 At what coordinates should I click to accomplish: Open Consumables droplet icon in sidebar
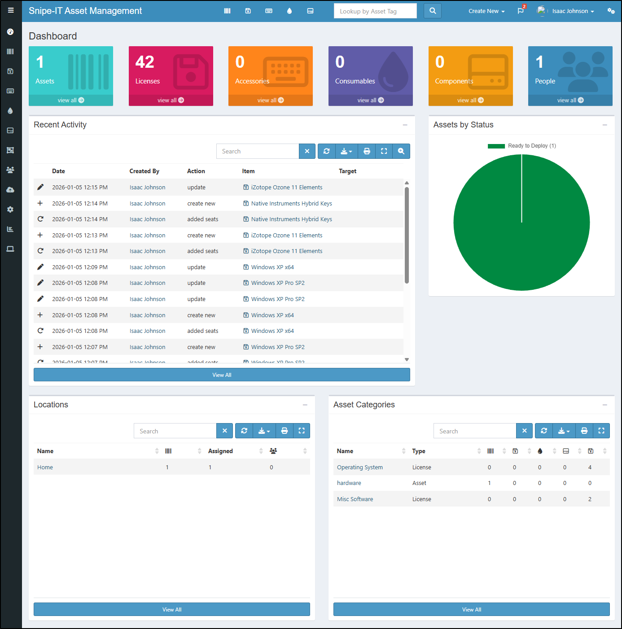point(10,111)
